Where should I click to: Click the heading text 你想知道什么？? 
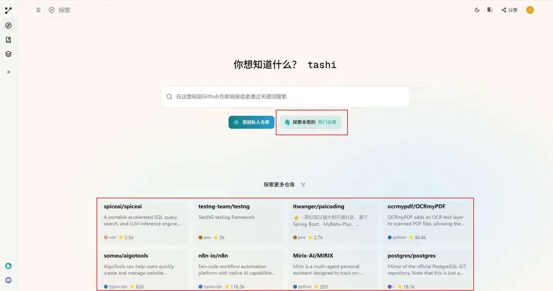click(x=265, y=65)
